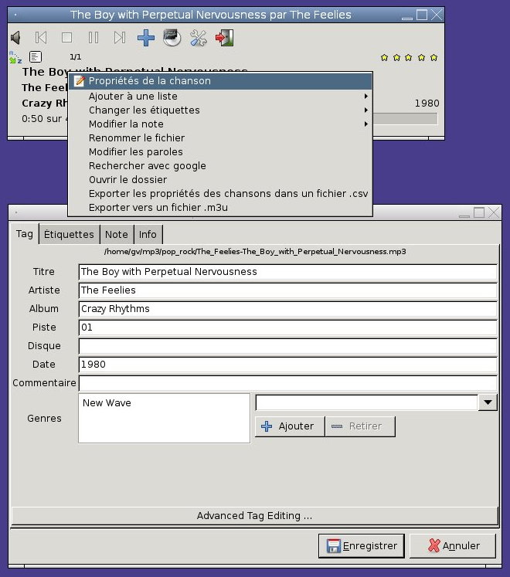This screenshot has height=577, width=510.
Task: Choose Propriétés de la chanson menu entry
Action: pos(220,81)
